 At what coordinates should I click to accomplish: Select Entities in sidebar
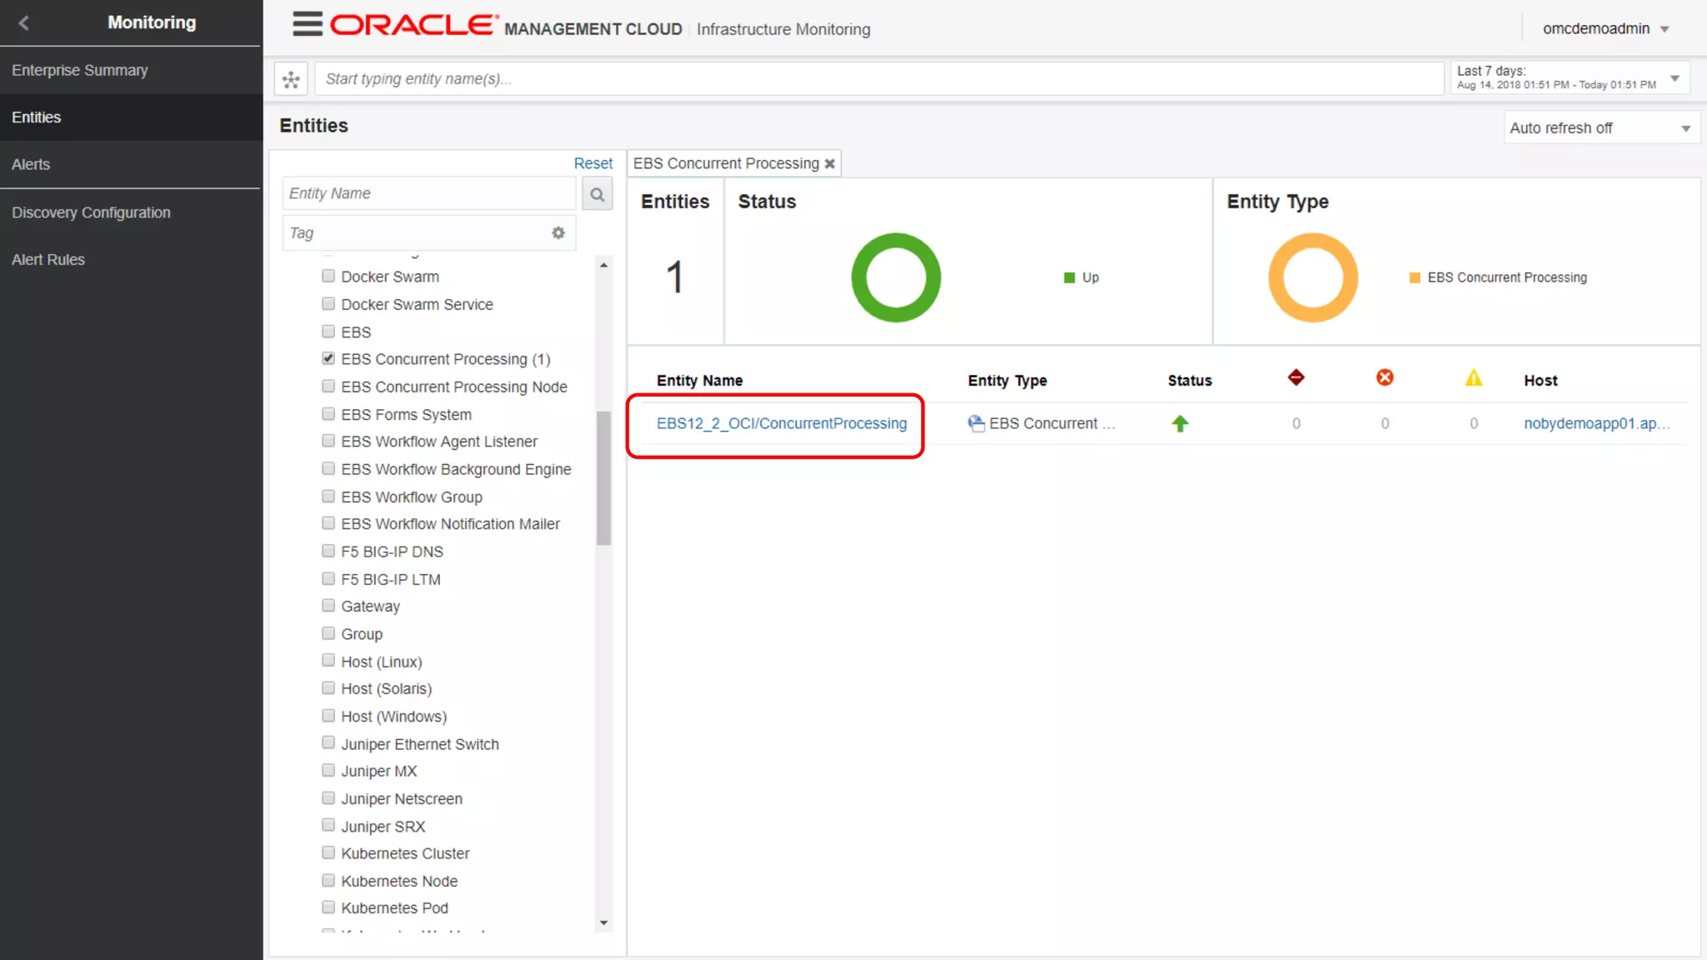click(131, 117)
